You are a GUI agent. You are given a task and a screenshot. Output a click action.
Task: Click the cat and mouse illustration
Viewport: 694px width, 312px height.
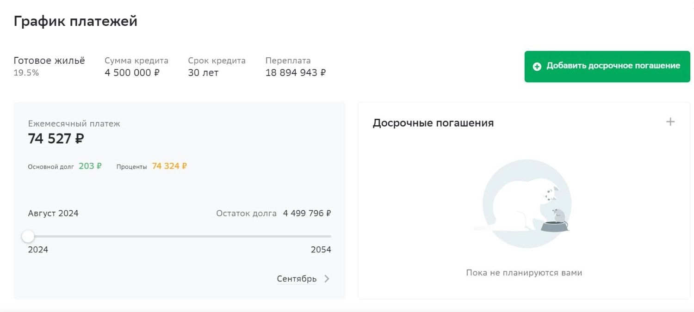[526, 203]
